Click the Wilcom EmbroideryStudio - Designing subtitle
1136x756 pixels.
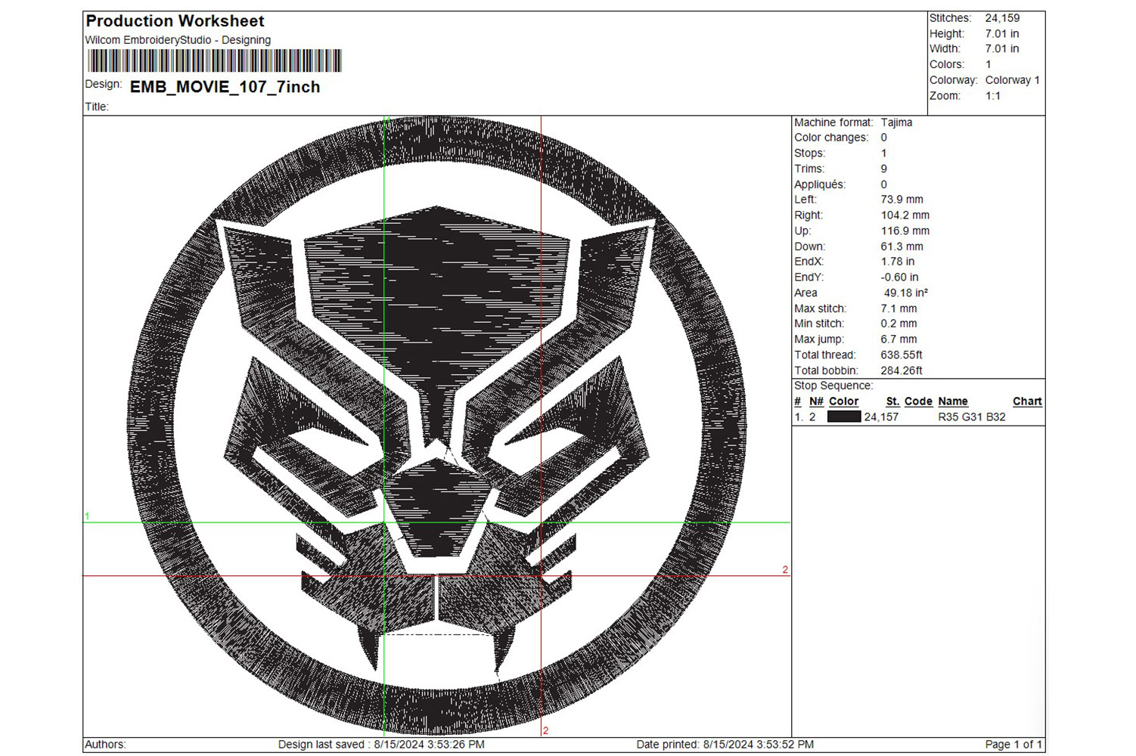coord(178,40)
